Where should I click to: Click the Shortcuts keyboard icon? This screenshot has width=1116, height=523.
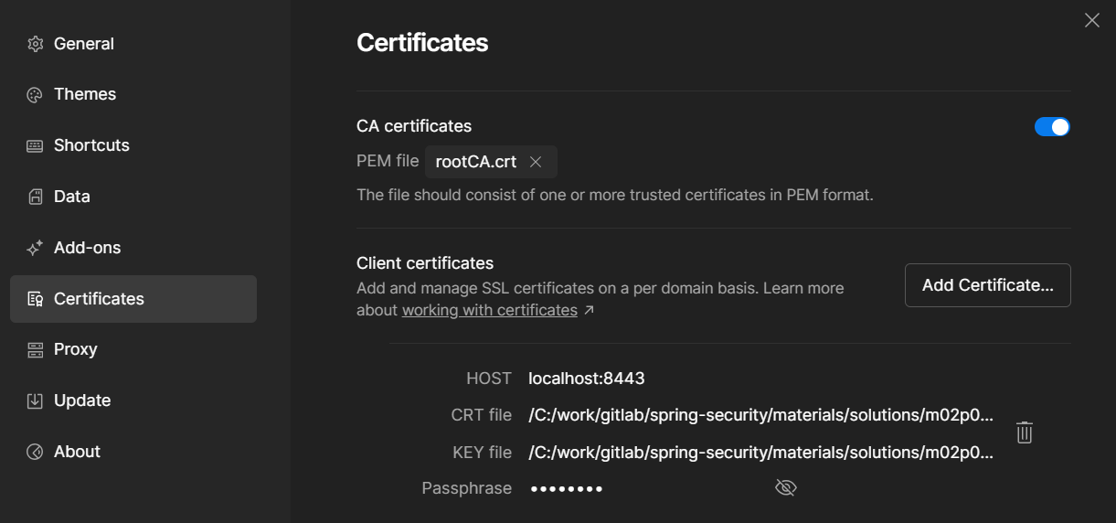point(35,146)
